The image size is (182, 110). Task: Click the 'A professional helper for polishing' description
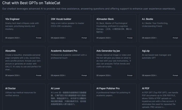click(113, 94)
